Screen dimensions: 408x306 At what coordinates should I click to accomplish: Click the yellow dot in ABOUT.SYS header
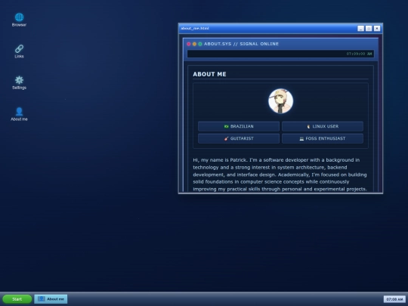point(194,44)
